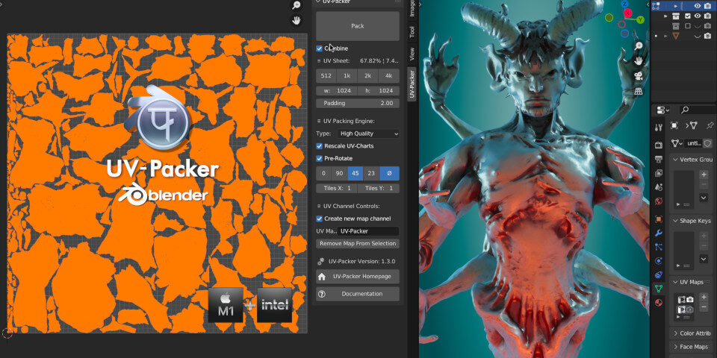717x358 pixels.
Task: Click the Tiles X value field
Action: point(337,189)
